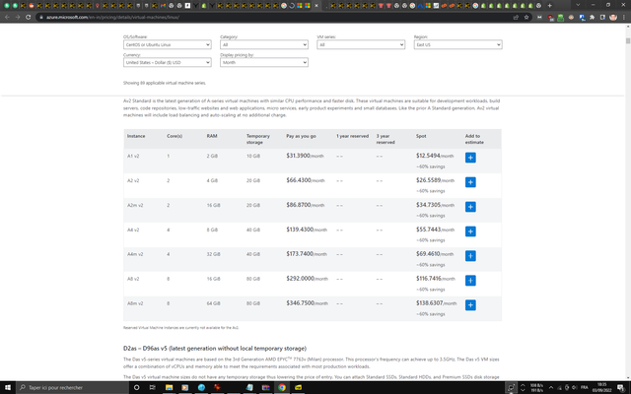Click the $12.5494/month spot price
Image resolution: width=631 pixels, height=394 pixels.
pyautogui.click(x=435, y=156)
